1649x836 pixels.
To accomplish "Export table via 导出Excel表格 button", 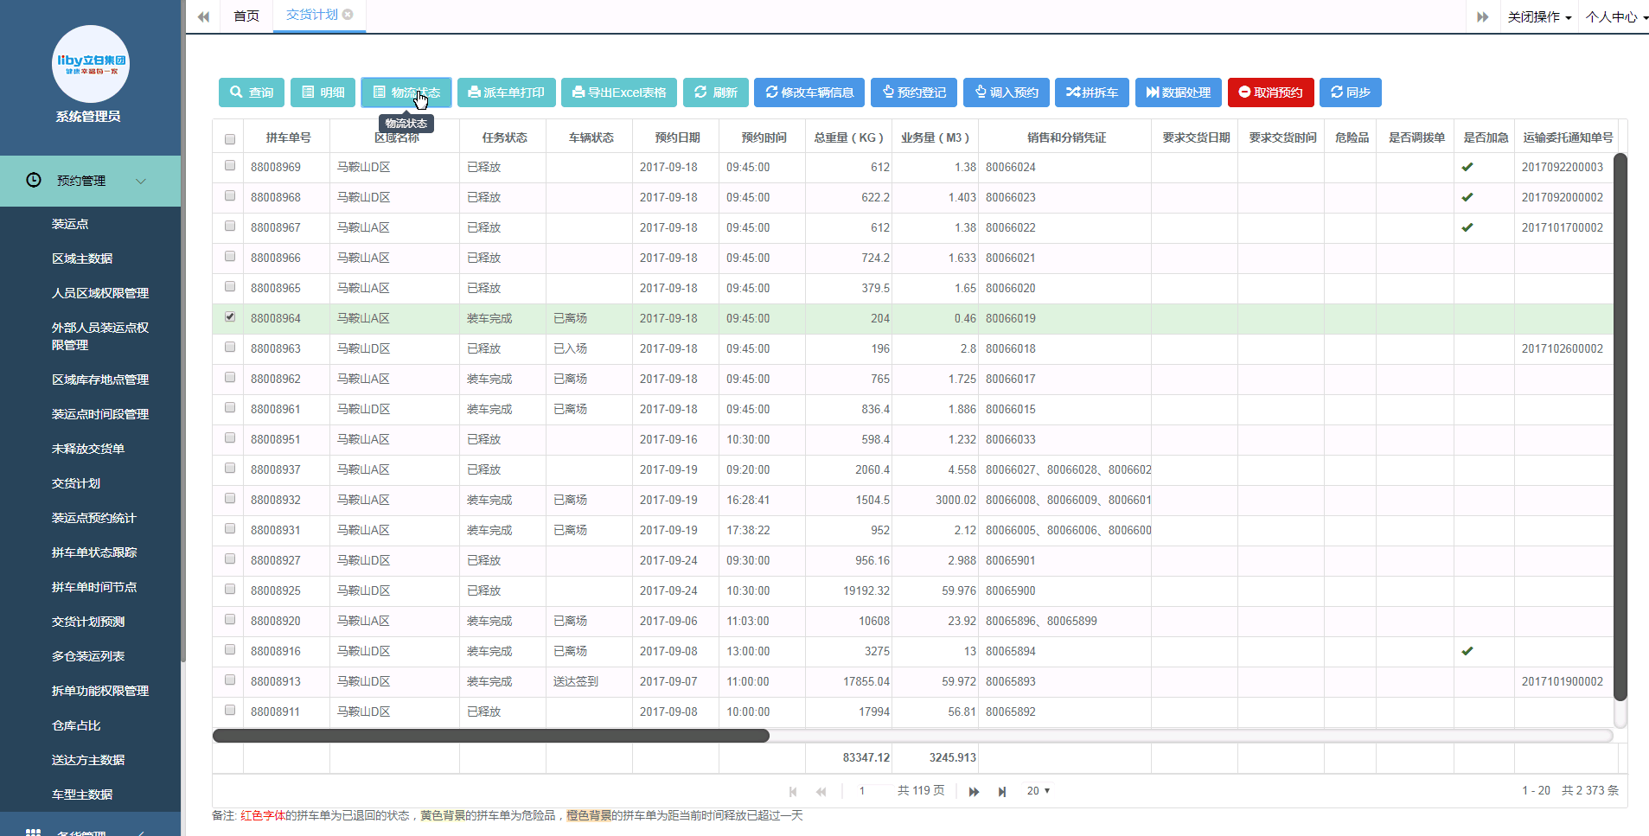I will (x=618, y=93).
